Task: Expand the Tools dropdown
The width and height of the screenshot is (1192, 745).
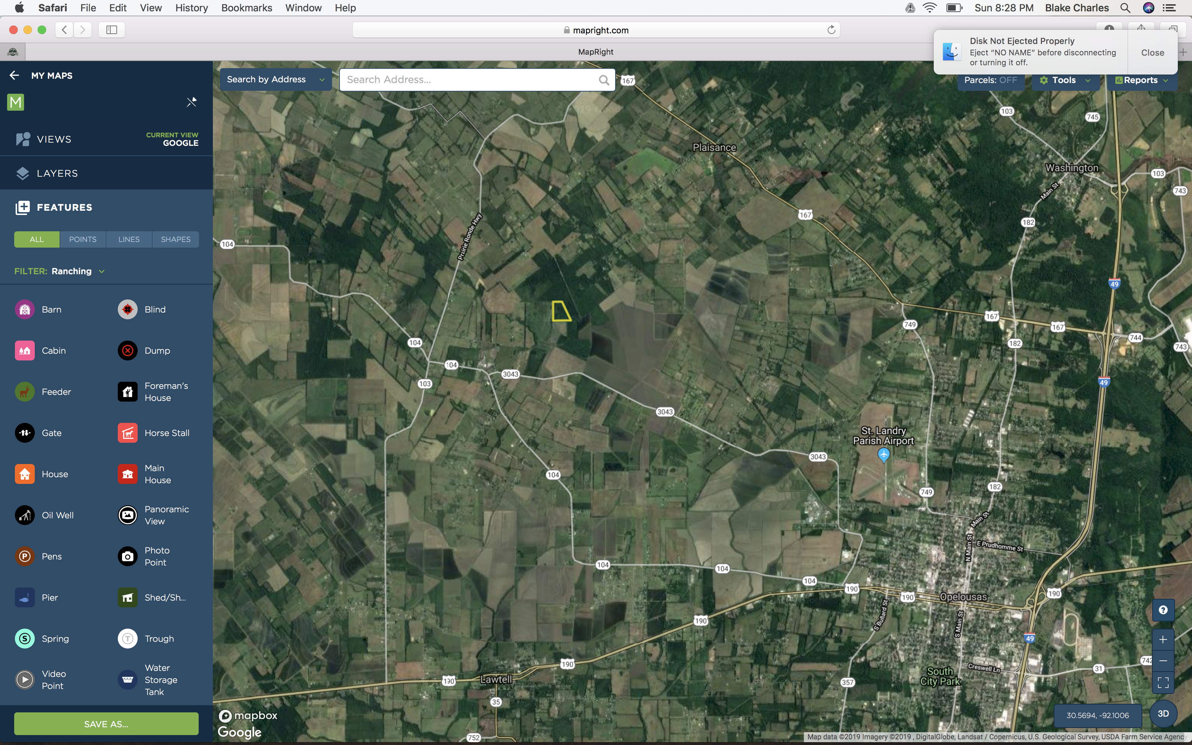Action: pos(1065,80)
